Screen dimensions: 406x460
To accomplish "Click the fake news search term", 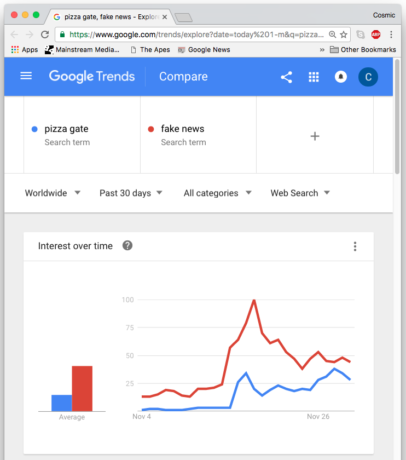I will (x=182, y=129).
